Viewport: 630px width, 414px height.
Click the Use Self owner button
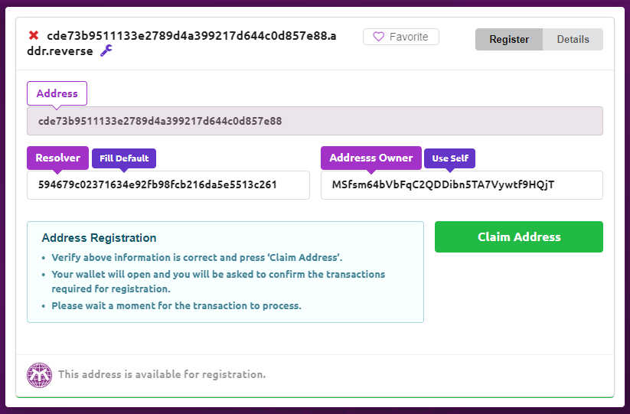pyautogui.click(x=450, y=158)
